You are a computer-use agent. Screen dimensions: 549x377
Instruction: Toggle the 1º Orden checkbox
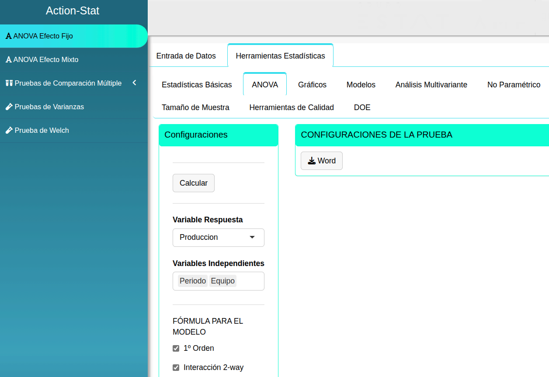click(176, 349)
